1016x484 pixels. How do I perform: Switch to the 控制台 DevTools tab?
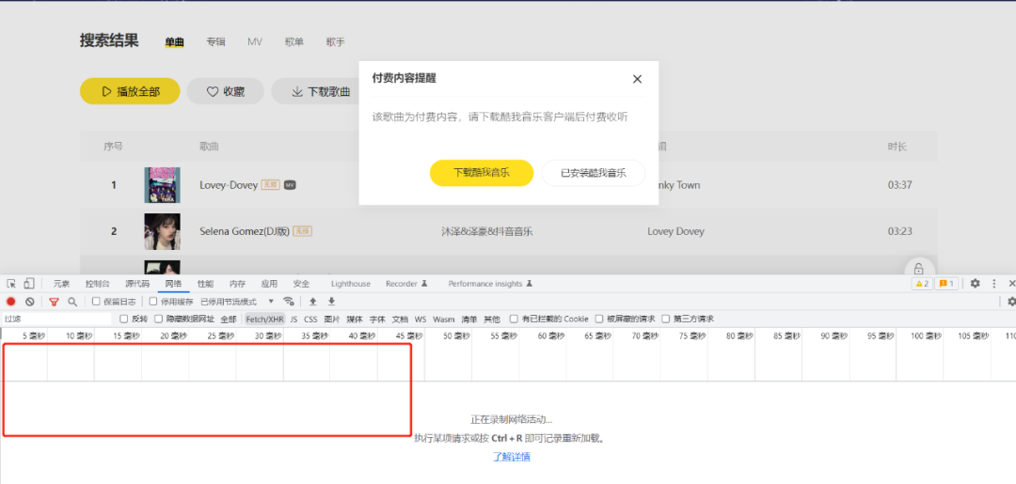(97, 284)
